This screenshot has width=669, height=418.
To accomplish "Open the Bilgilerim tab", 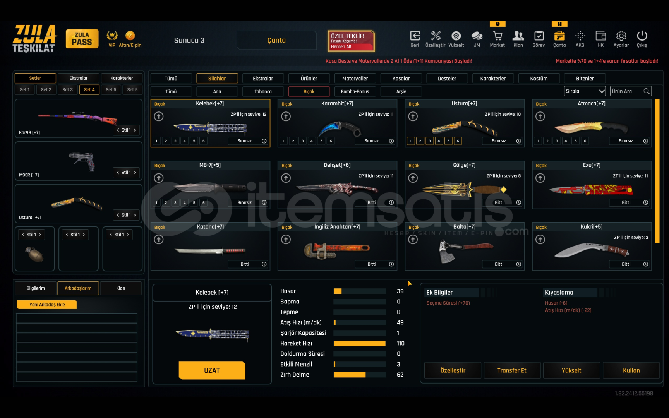I will [36, 288].
